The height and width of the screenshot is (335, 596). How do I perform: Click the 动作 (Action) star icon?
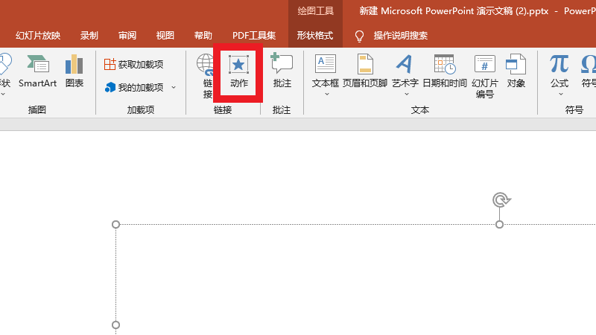coord(238,65)
